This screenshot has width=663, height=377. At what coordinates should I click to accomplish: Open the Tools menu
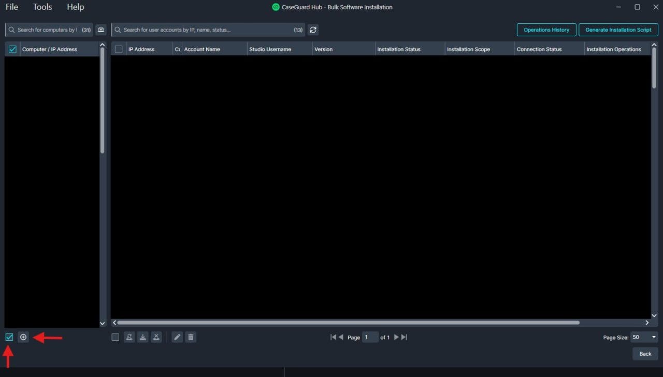coord(42,7)
